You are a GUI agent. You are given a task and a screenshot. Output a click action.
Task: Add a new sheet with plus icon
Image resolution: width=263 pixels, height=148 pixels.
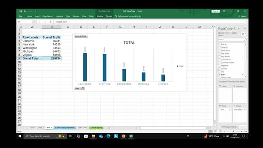coord(109,128)
